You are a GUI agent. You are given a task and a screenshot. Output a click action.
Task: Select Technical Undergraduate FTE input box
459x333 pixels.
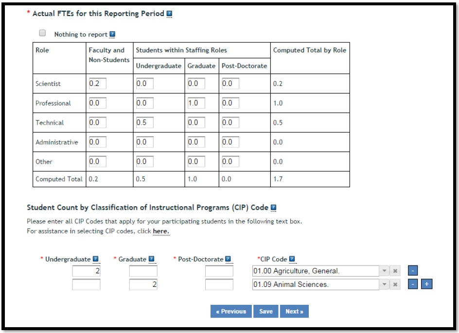click(x=144, y=122)
